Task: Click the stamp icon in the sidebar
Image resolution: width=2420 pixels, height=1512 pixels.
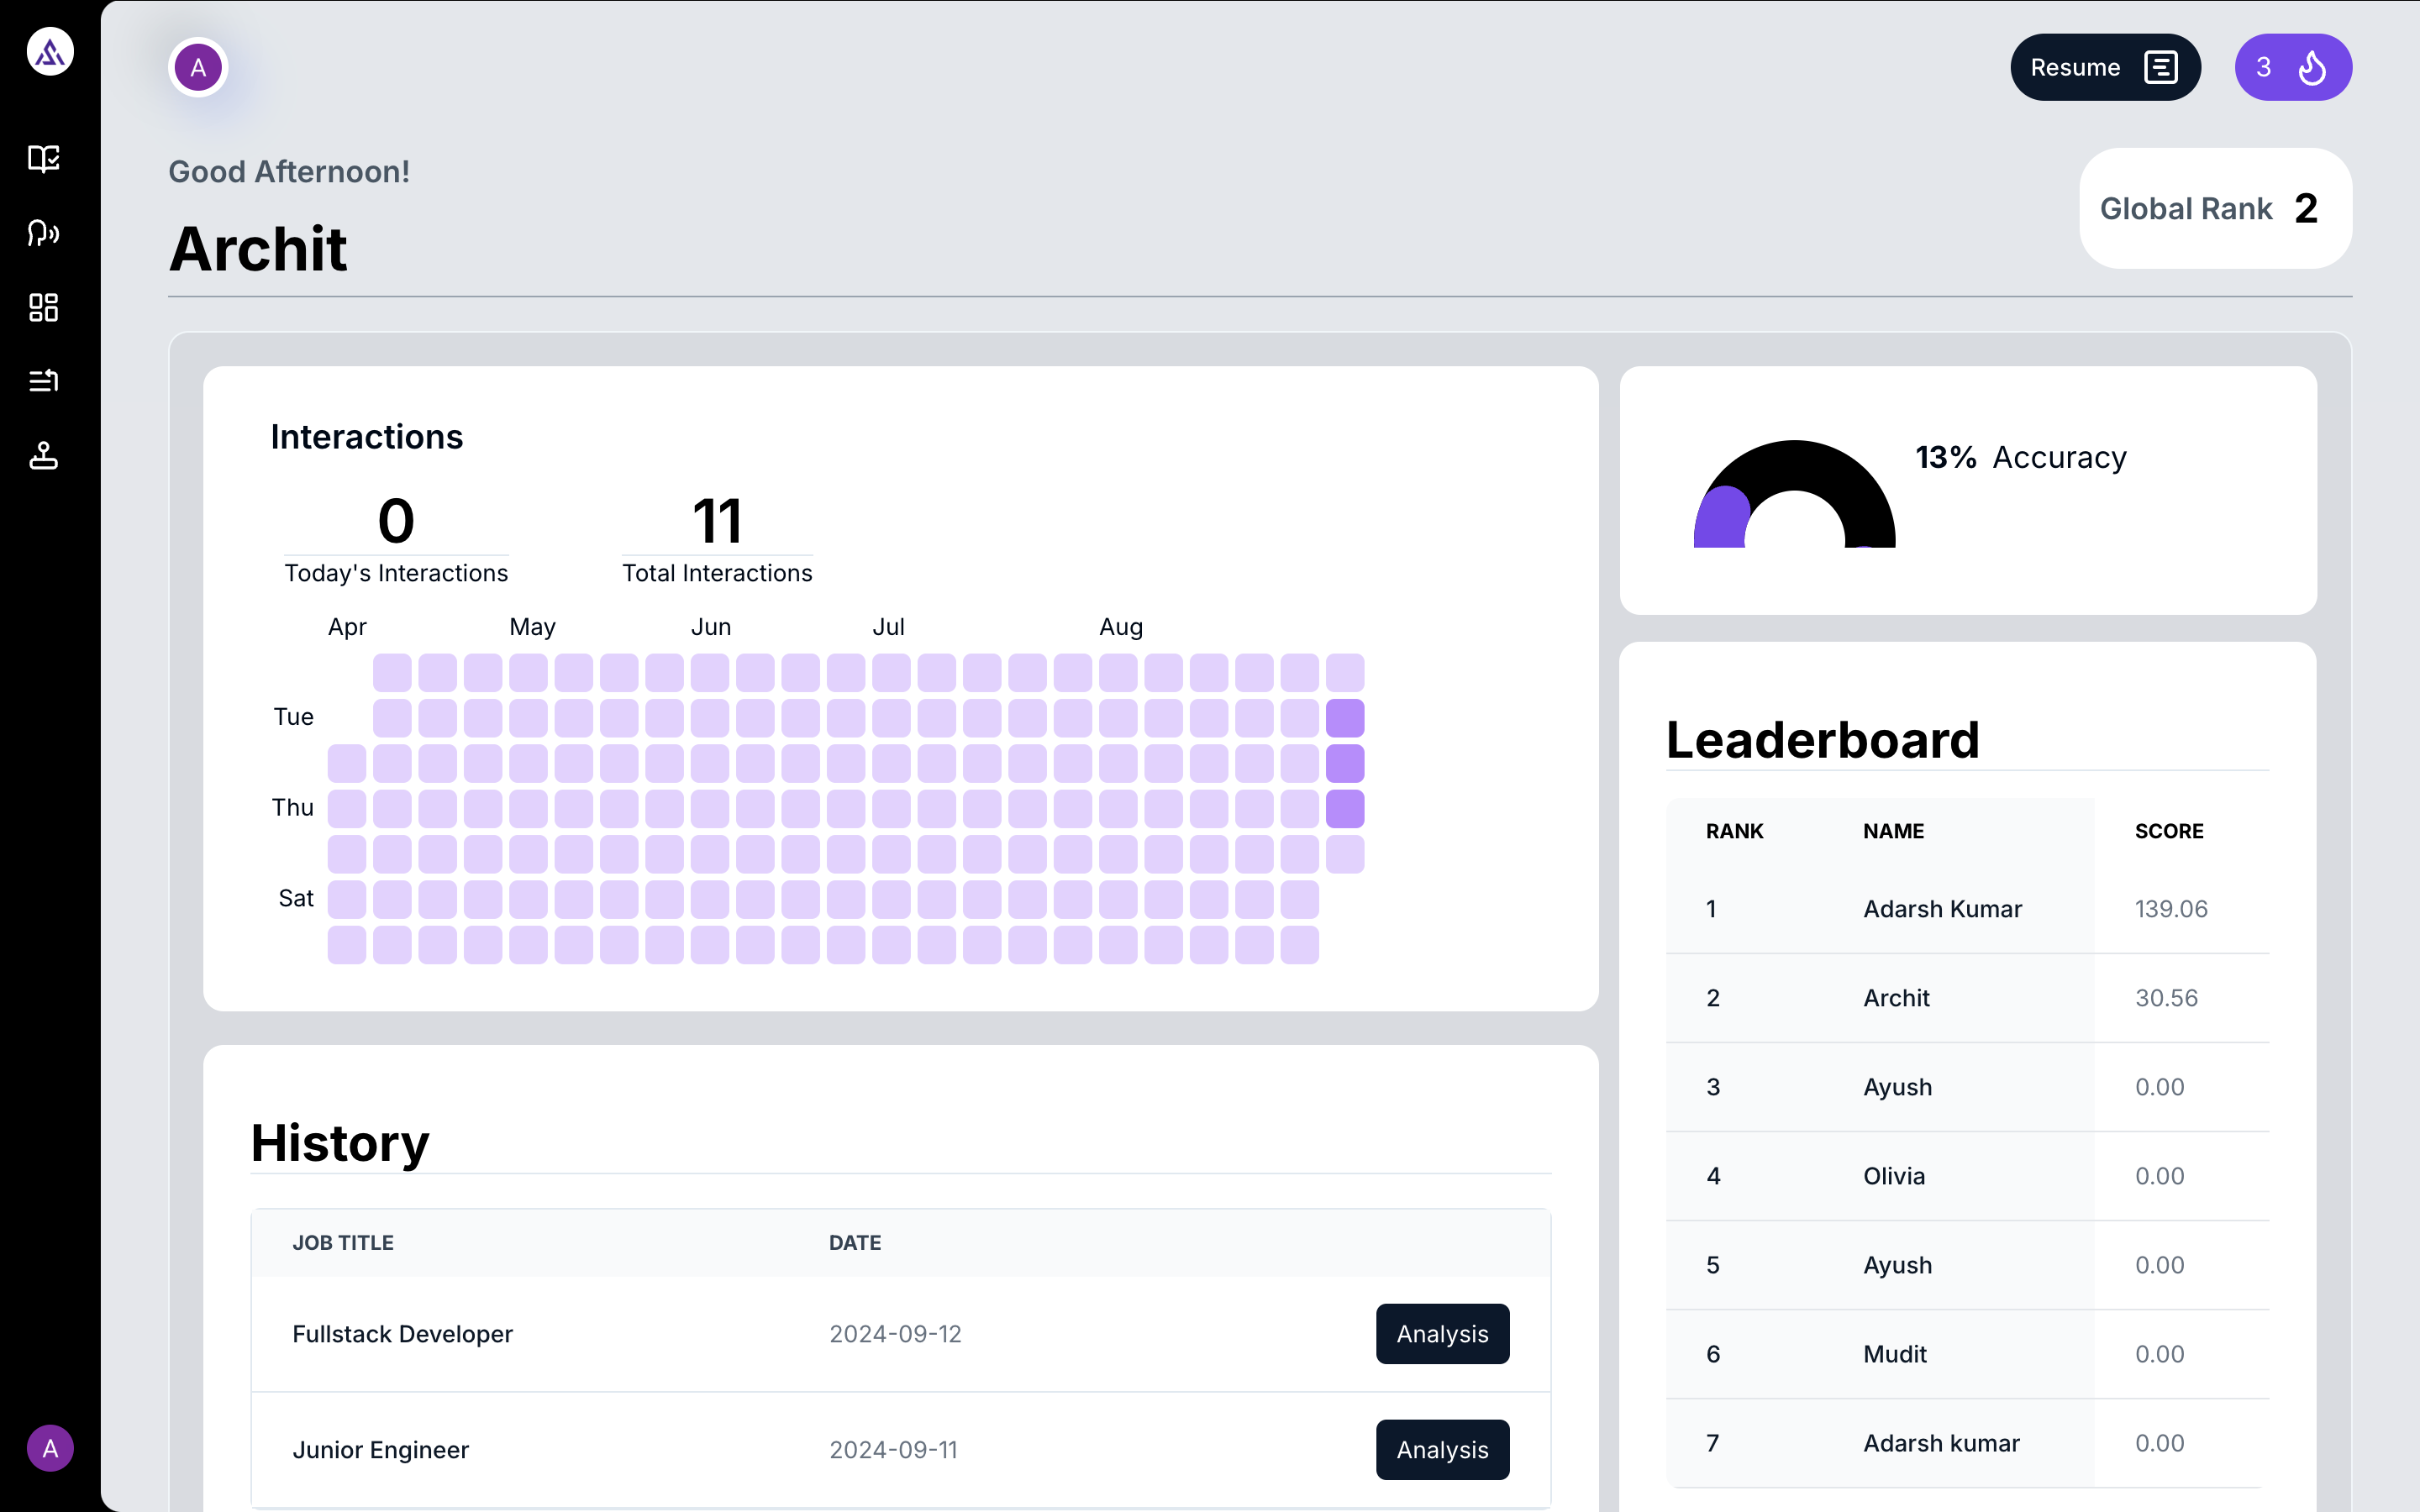Action: [44, 456]
